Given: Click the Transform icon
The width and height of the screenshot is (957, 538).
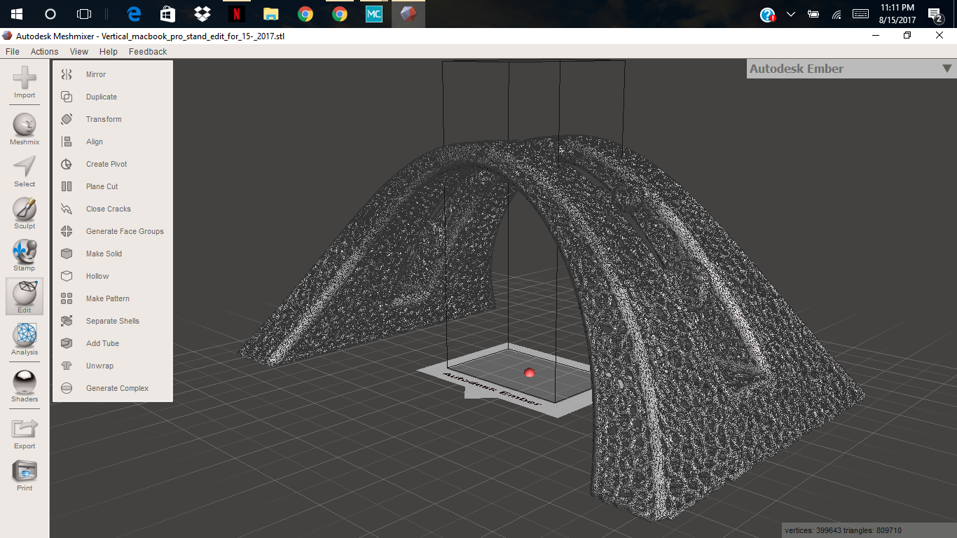Looking at the screenshot, I should [67, 119].
